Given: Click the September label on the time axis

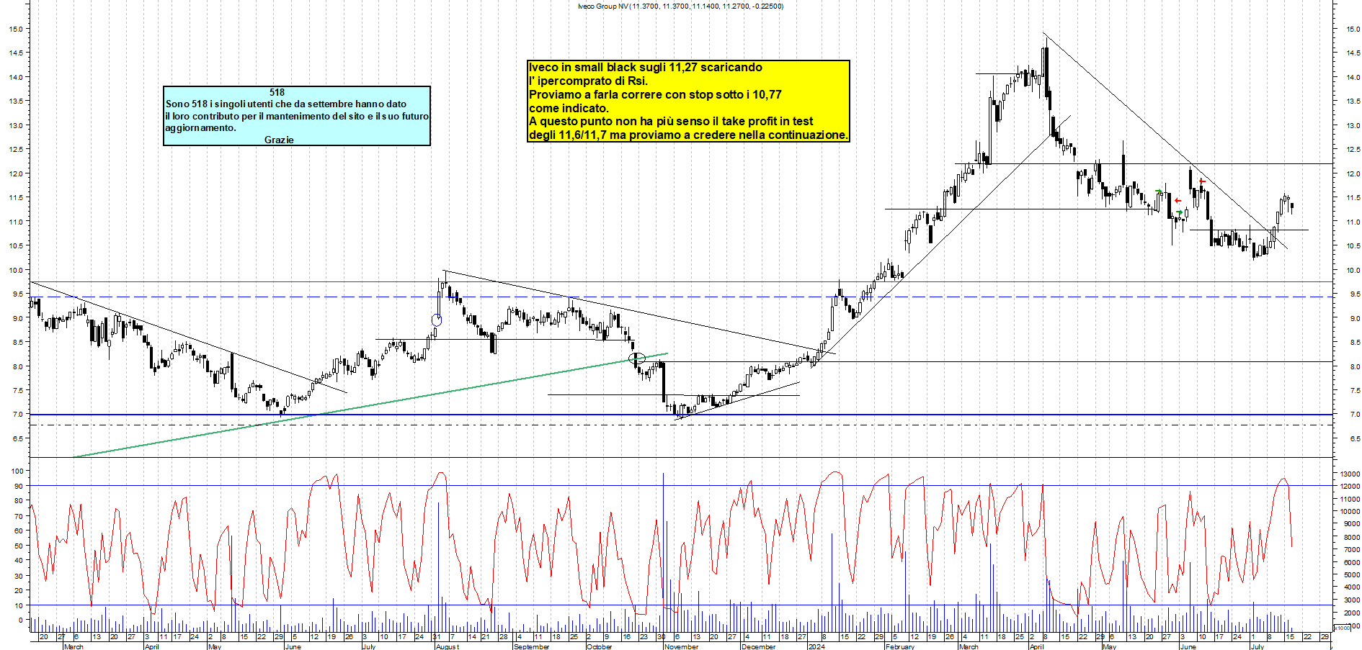Looking at the screenshot, I should coord(532,646).
